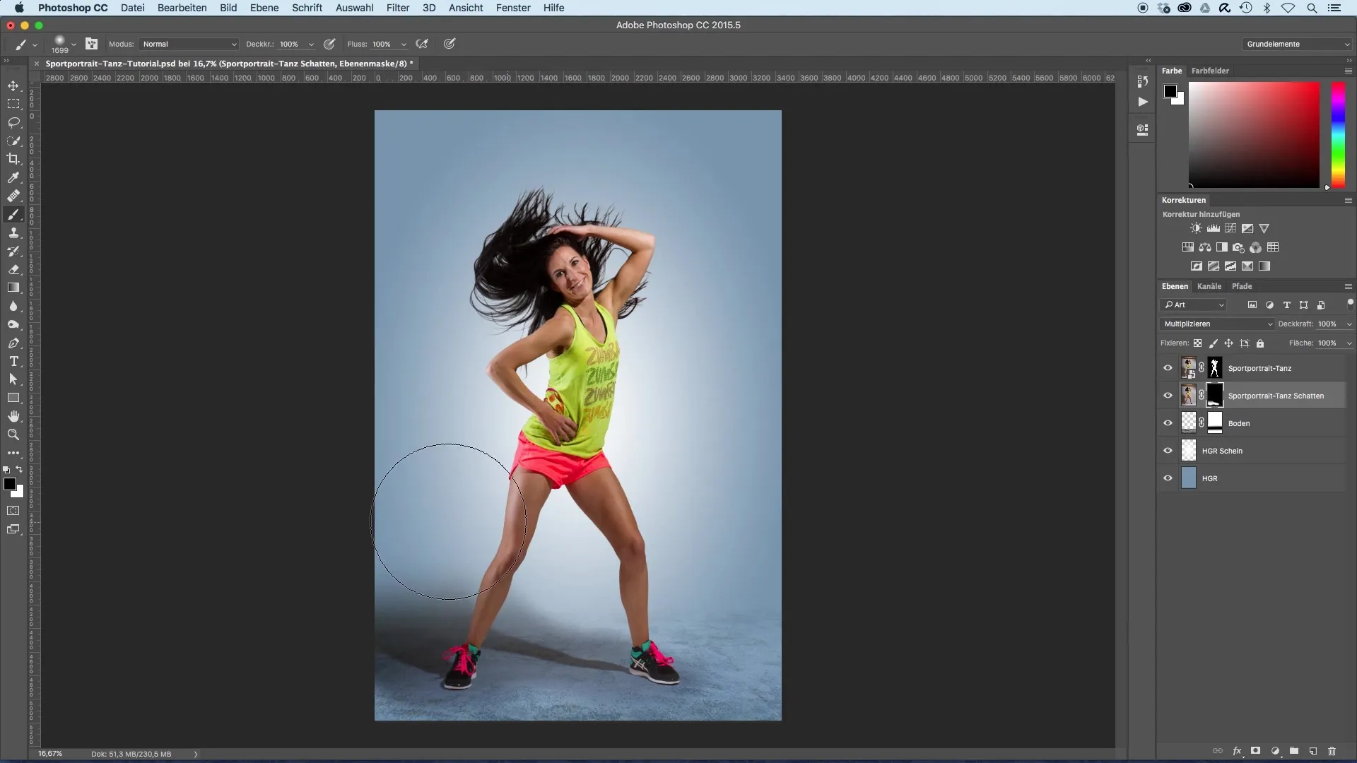
Task: Click the hue slider in Farbe panel
Action: tap(1338, 135)
